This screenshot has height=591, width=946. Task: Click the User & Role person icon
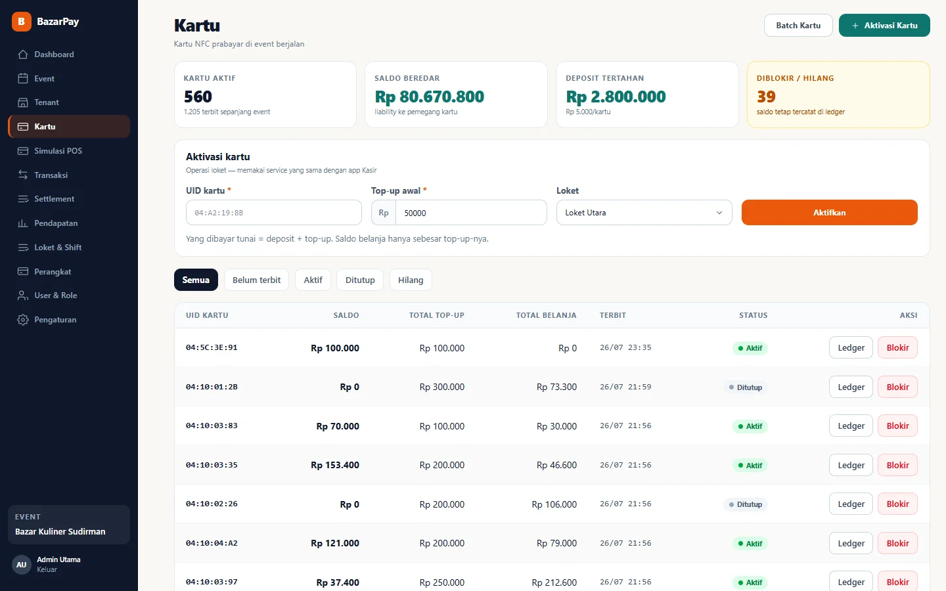click(x=23, y=295)
